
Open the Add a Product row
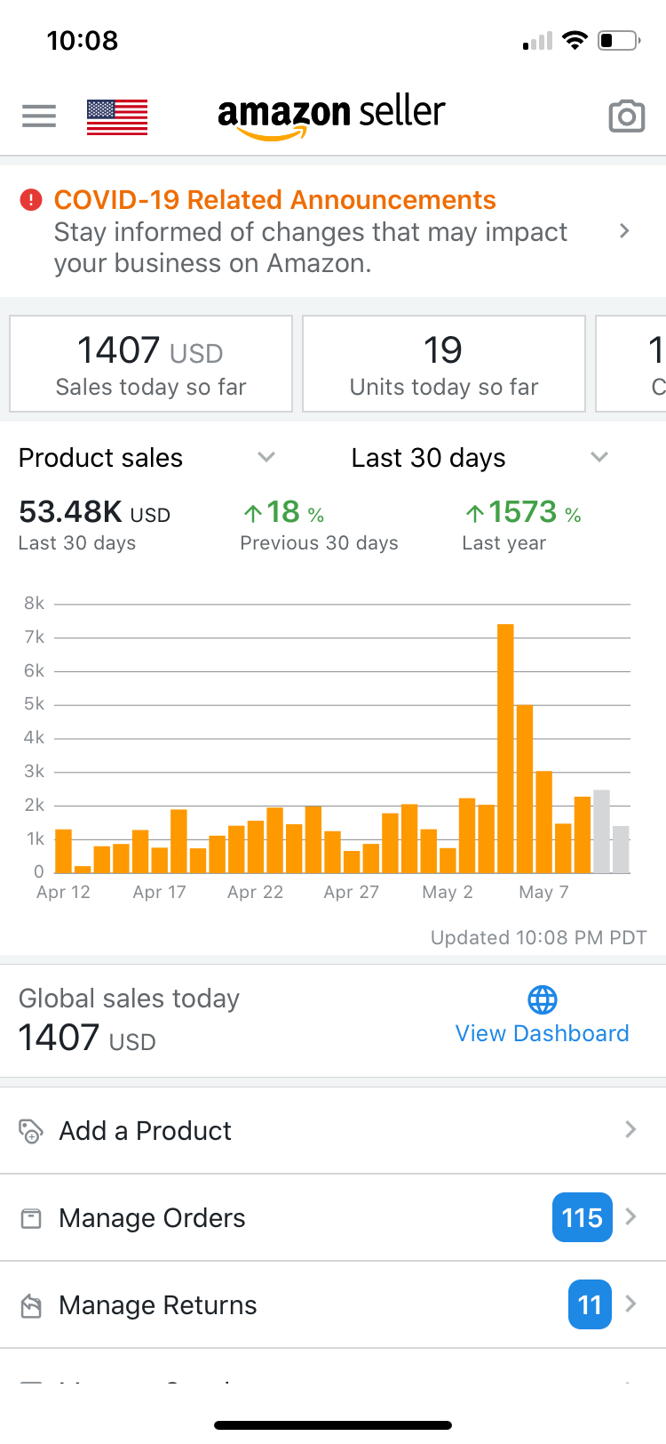coord(333,1131)
